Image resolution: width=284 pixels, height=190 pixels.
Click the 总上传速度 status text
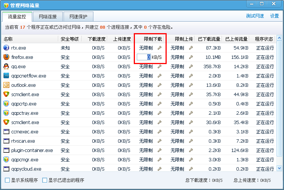click(x=252, y=180)
